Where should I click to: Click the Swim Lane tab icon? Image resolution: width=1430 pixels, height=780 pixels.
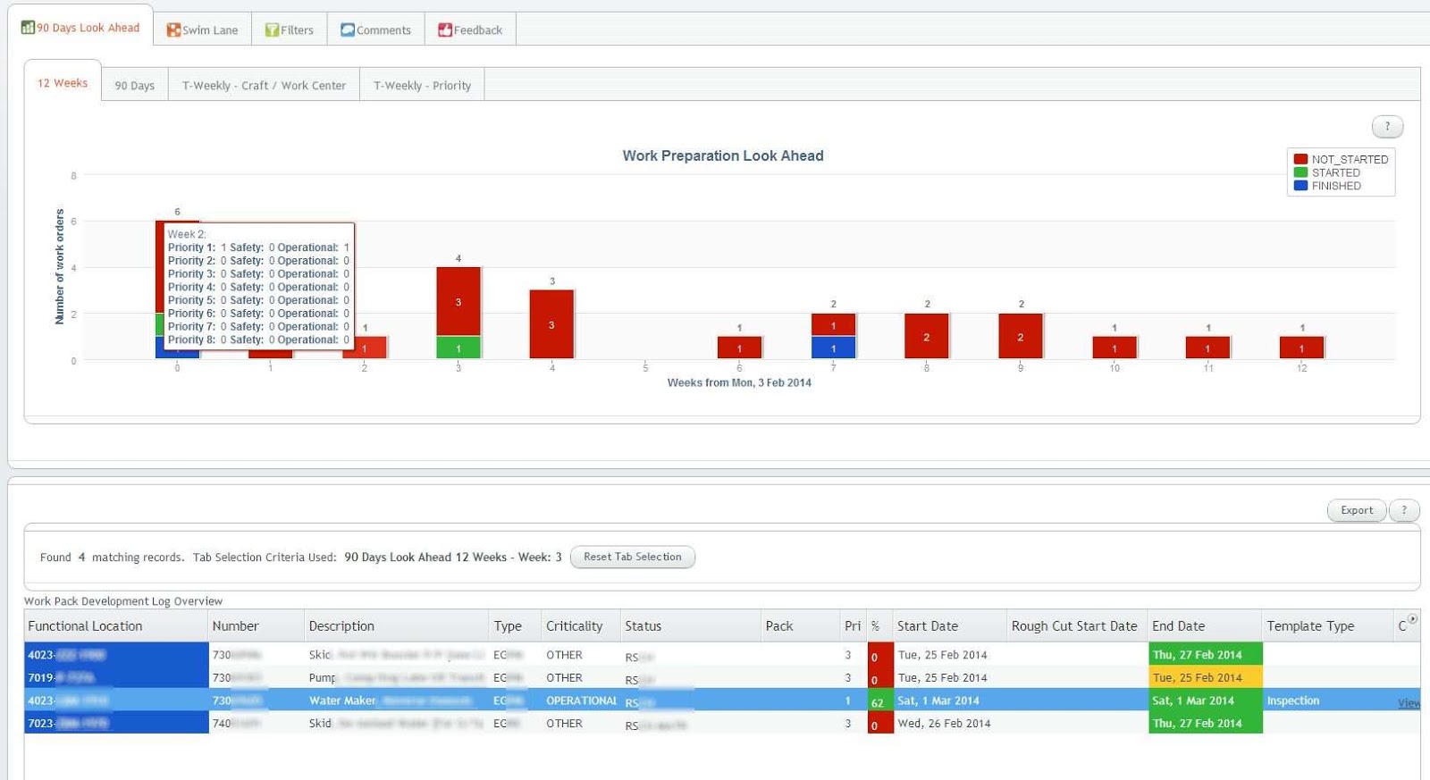point(173,30)
